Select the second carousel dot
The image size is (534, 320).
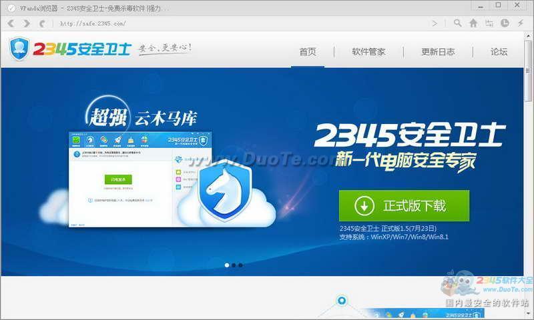(234, 265)
